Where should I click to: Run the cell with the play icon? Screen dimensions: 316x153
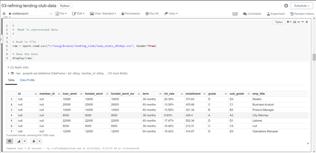click(x=289, y=22)
